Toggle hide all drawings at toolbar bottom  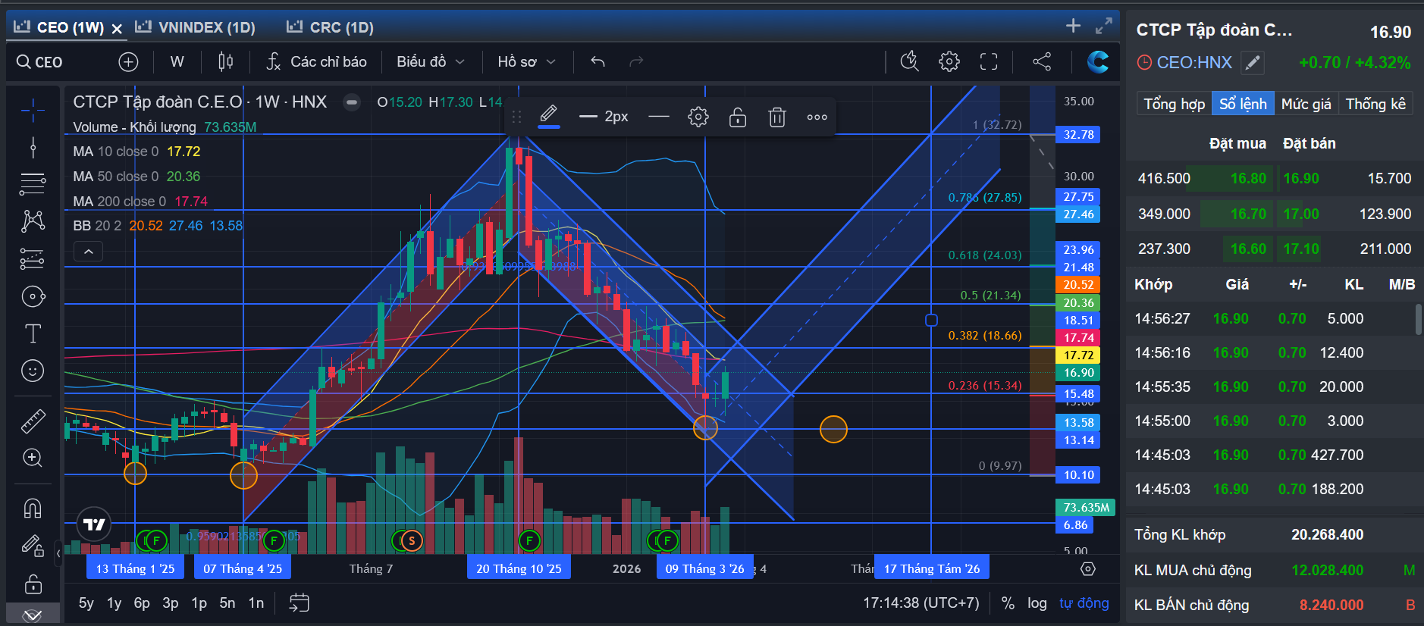tap(33, 615)
